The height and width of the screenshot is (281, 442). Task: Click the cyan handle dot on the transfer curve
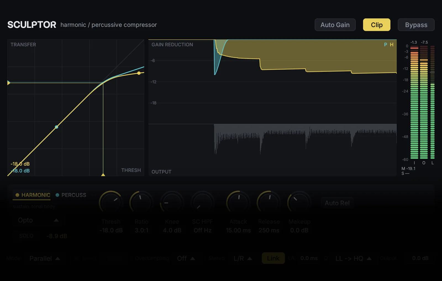pos(57,127)
